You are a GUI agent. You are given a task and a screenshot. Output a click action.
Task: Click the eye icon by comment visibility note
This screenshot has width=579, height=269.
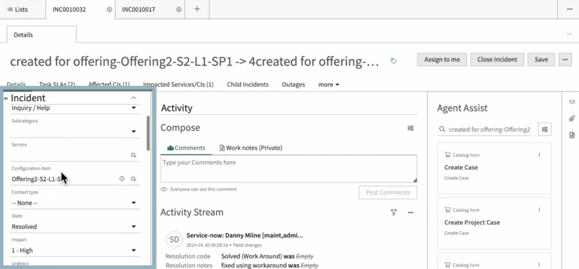point(164,190)
